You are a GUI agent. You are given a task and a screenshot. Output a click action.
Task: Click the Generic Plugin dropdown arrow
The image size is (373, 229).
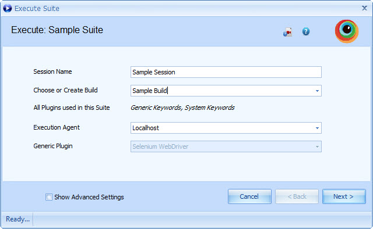click(317, 146)
